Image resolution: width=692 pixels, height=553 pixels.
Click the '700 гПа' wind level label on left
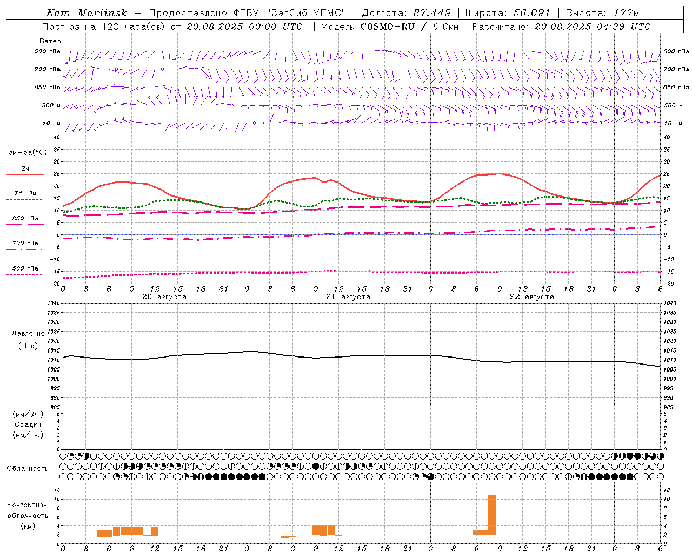pyautogui.click(x=48, y=69)
